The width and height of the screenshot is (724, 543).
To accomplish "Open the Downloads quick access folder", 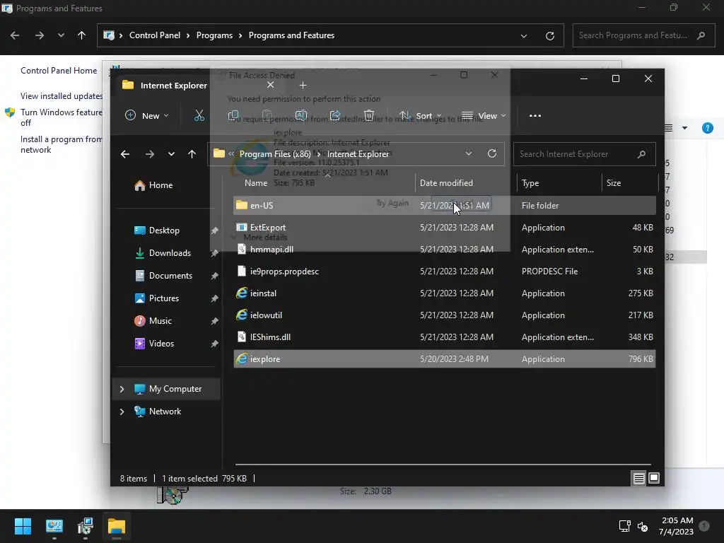I will 163,253.
